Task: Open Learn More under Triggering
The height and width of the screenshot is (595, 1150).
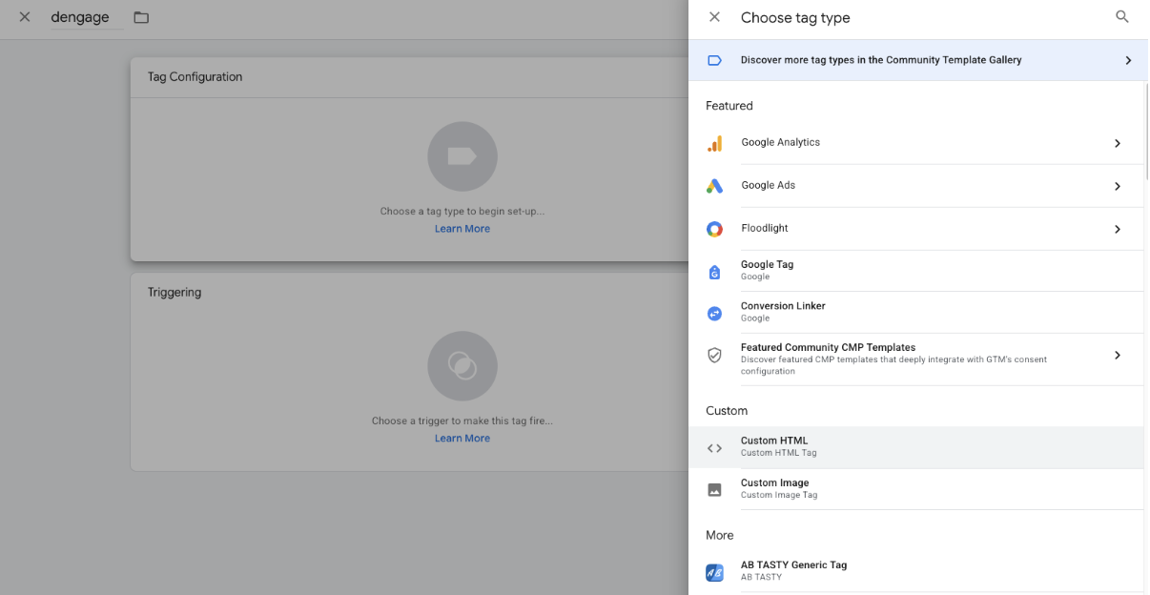Action: point(462,439)
